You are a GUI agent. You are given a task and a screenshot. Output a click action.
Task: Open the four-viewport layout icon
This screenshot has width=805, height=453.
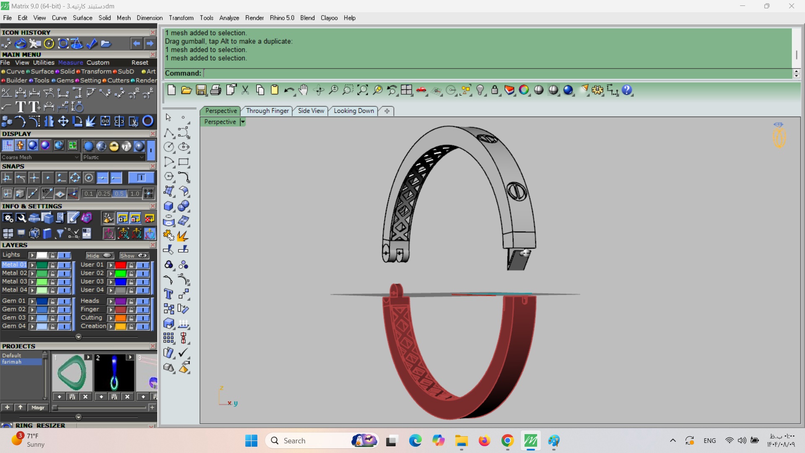(406, 90)
